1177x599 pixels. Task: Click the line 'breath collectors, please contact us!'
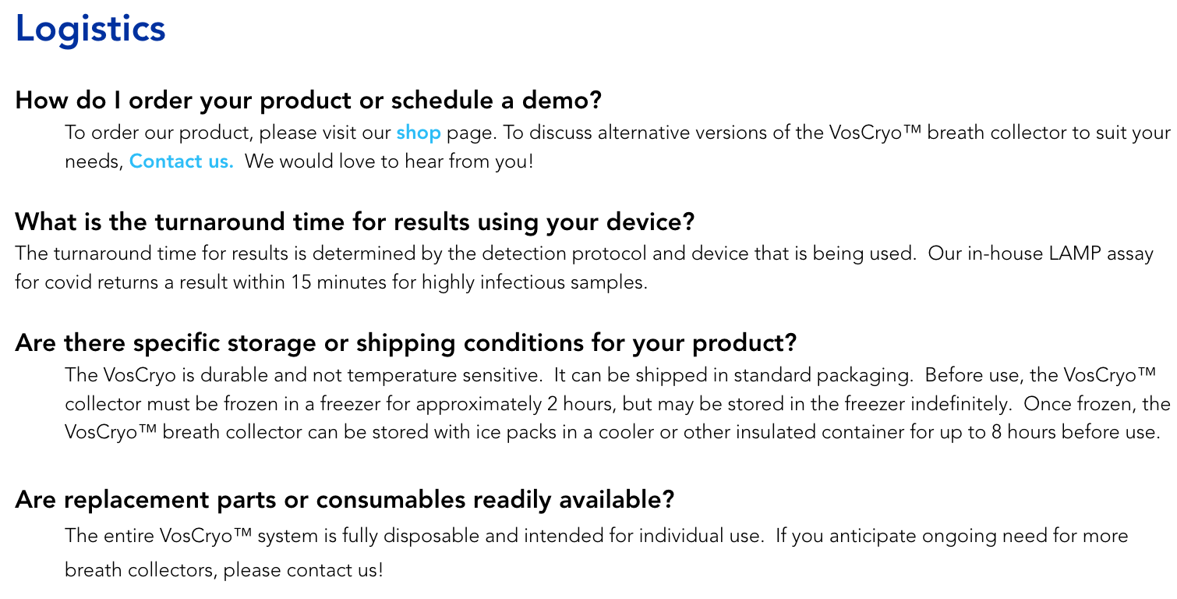tap(224, 570)
